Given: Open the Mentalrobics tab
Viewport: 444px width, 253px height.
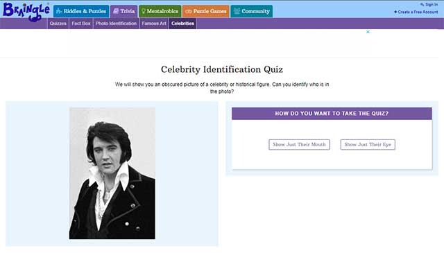Looking at the screenshot, I should (x=160, y=11).
